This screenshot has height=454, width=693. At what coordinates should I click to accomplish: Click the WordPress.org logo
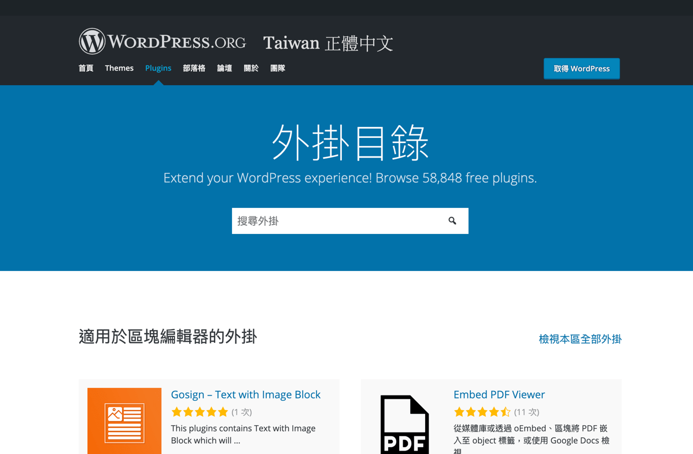[x=162, y=42]
